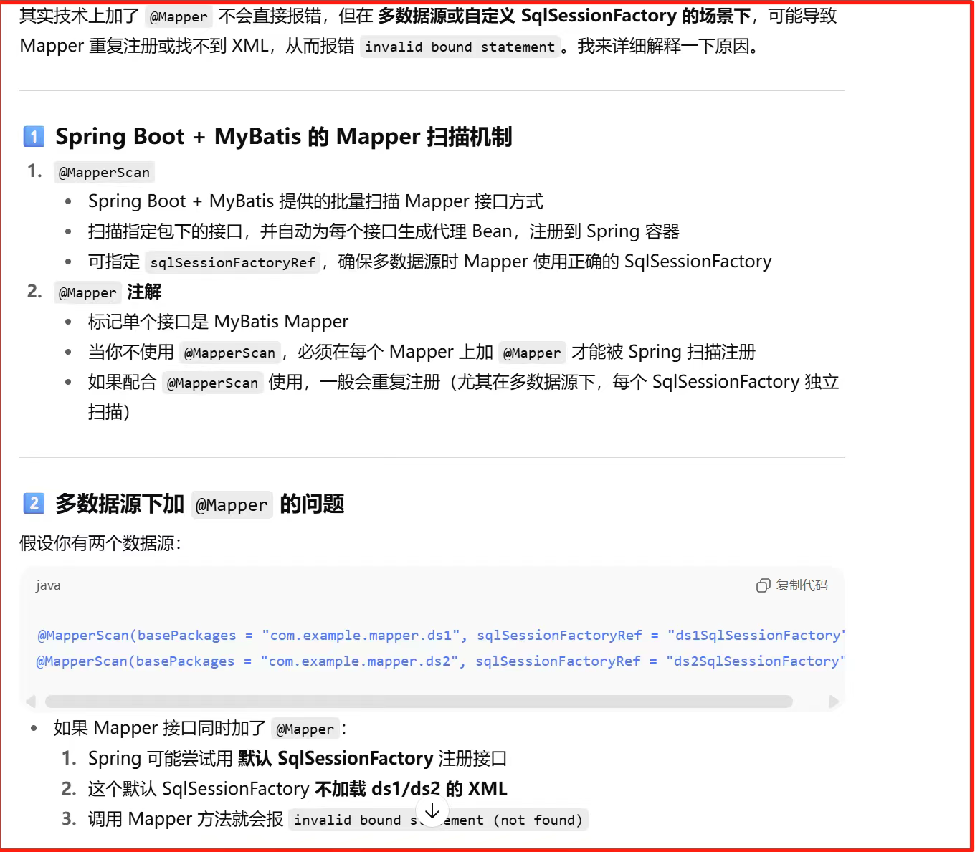Click the floating down-arrow scroll button

click(x=432, y=810)
